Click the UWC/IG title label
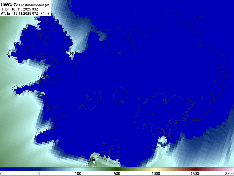 pyautogui.click(x=9, y=5)
